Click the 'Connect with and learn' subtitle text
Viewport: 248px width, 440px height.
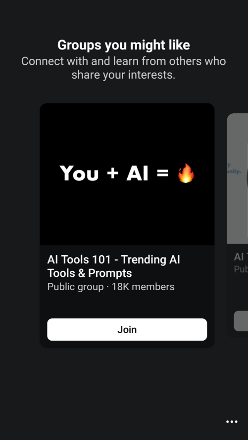click(x=124, y=68)
